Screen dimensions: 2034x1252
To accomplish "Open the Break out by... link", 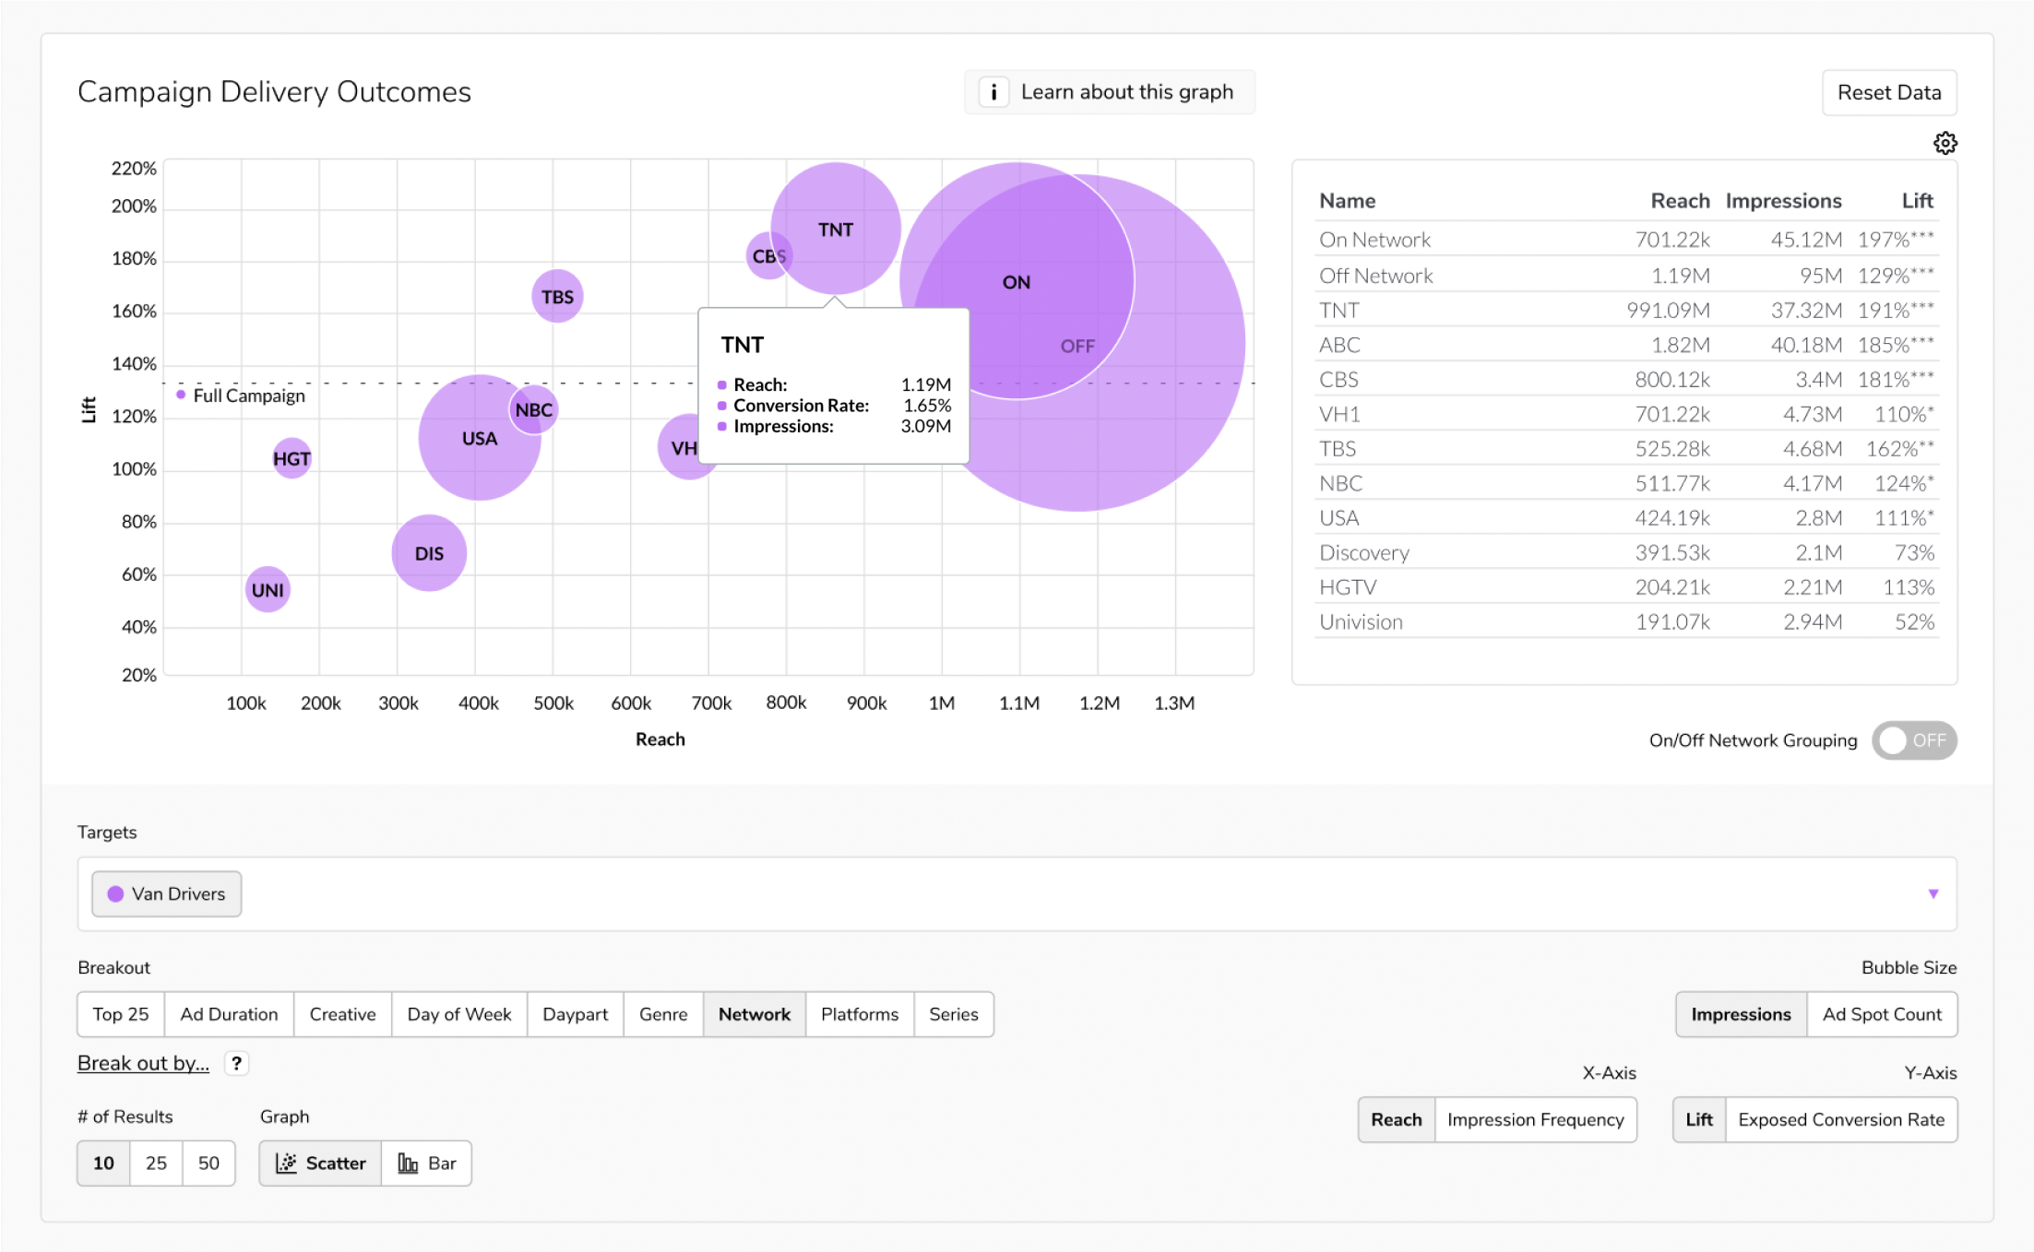I will point(143,1063).
